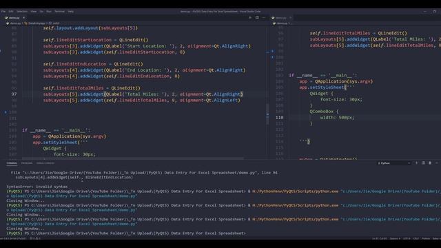Open the Python language mode in status bar
The image size is (441, 248).
[426, 238]
